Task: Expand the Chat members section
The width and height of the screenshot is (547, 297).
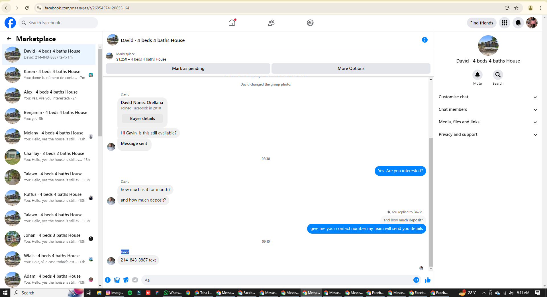Action: point(488,109)
